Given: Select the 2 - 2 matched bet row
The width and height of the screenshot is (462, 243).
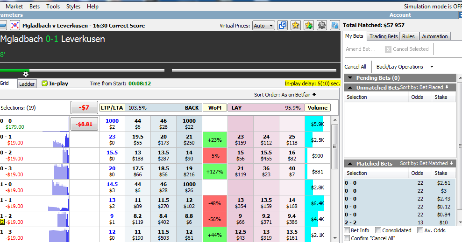Looking at the screenshot, I should tap(400, 222).
